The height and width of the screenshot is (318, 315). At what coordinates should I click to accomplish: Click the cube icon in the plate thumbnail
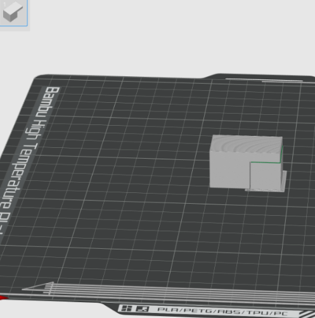point(13,11)
